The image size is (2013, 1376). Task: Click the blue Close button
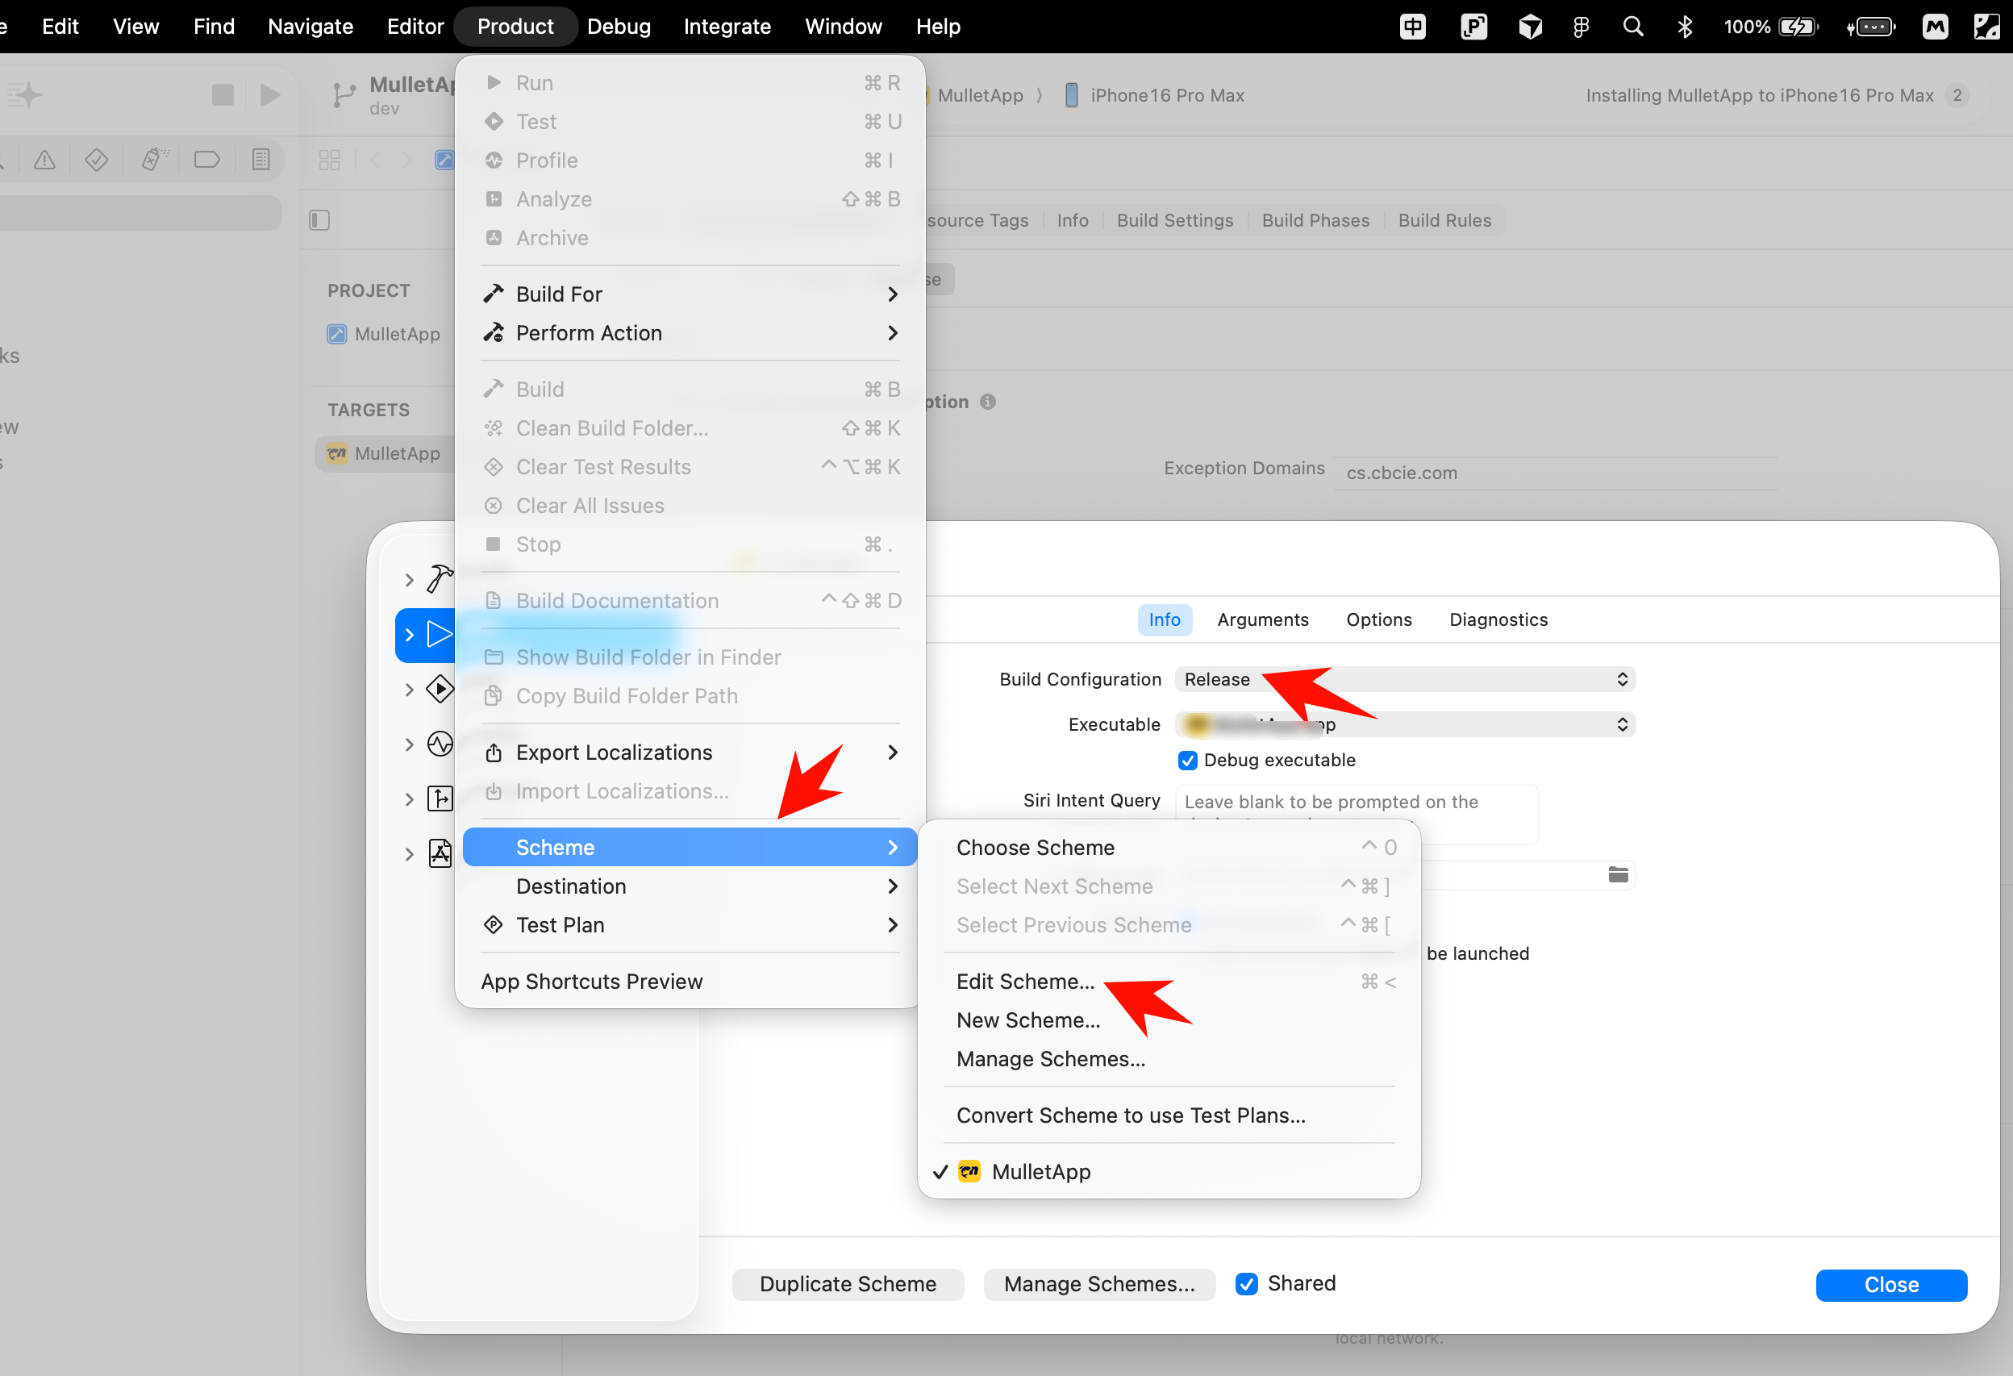point(1891,1284)
